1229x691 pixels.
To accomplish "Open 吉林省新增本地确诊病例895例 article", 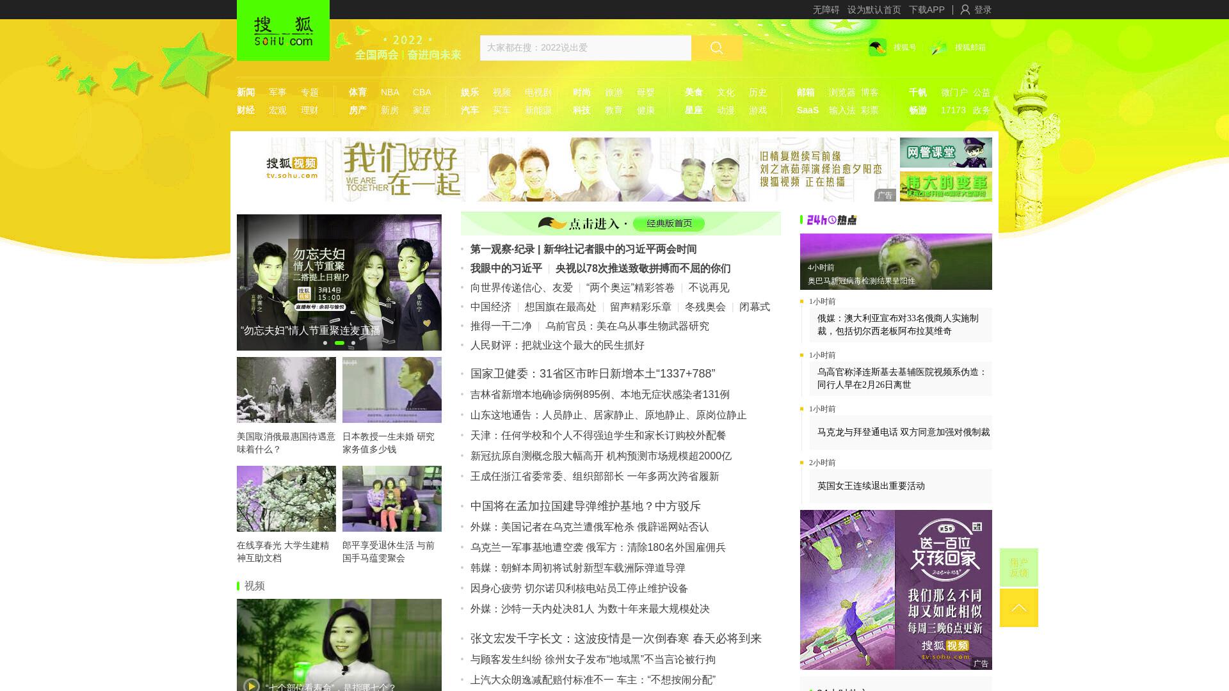I will coord(600,395).
